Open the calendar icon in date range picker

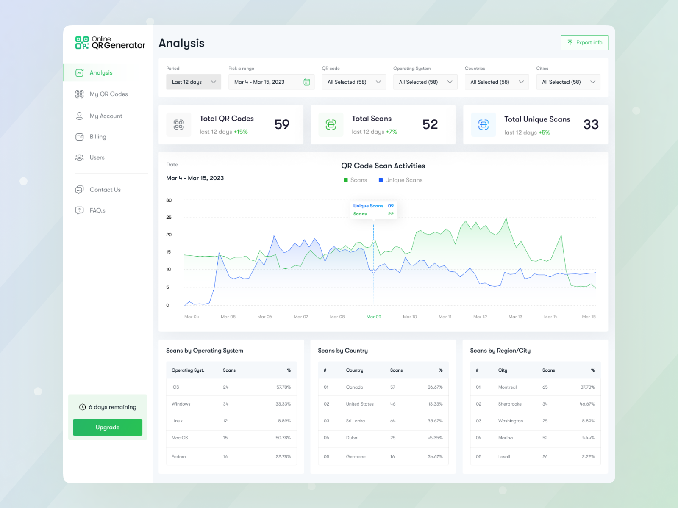[x=307, y=82]
